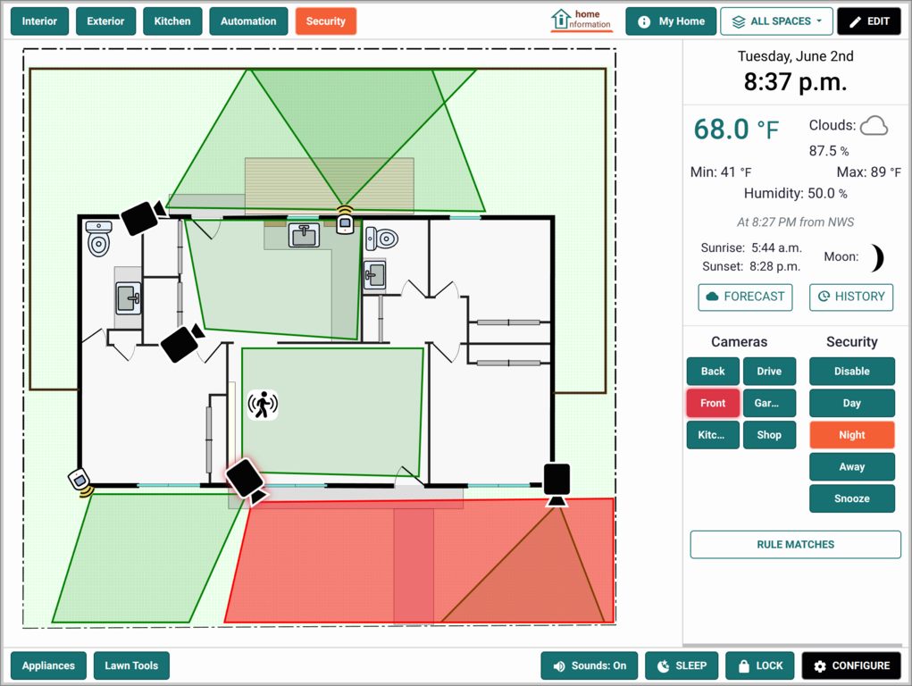Image resolution: width=912 pixels, height=686 pixels.
Task: Select the left bathroom sink icon
Action: 128,297
